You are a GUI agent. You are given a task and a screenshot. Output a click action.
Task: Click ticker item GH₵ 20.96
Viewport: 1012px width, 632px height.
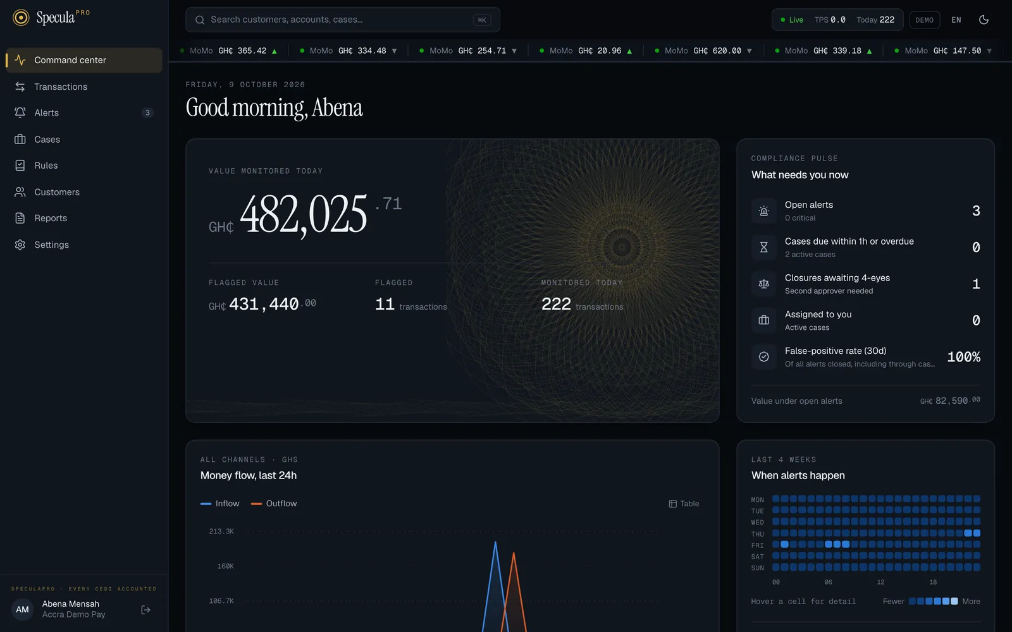(586, 51)
